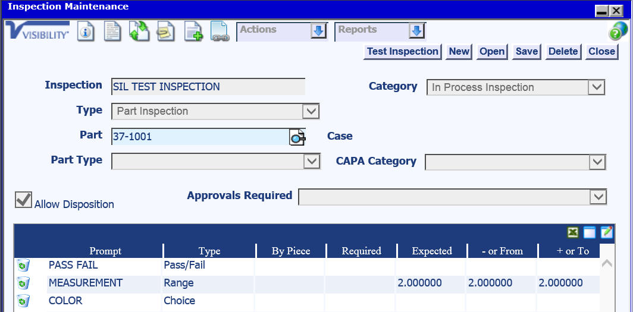Delete the MEASUREMENT row trash icon

pos(23,283)
